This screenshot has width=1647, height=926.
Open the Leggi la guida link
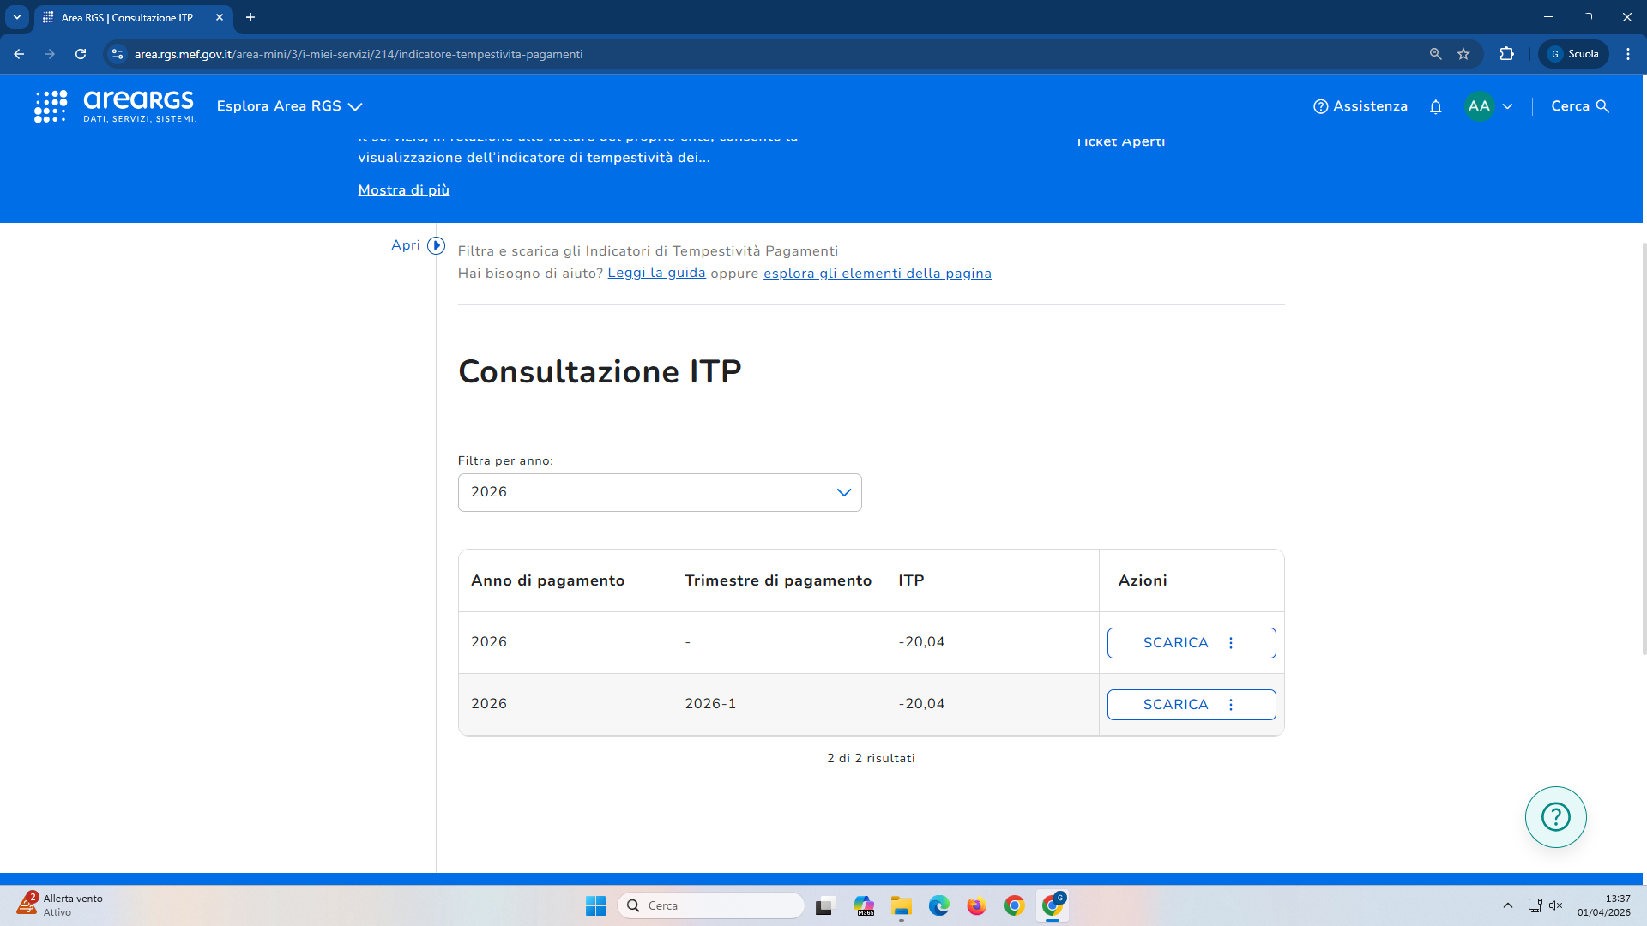pos(656,273)
